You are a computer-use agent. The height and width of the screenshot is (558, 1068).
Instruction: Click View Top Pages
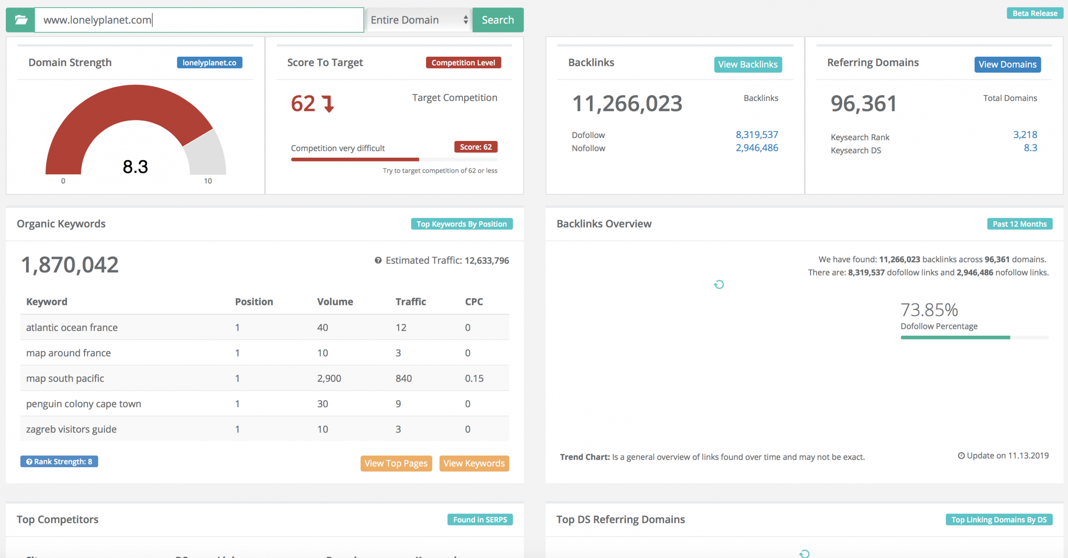tap(395, 463)
